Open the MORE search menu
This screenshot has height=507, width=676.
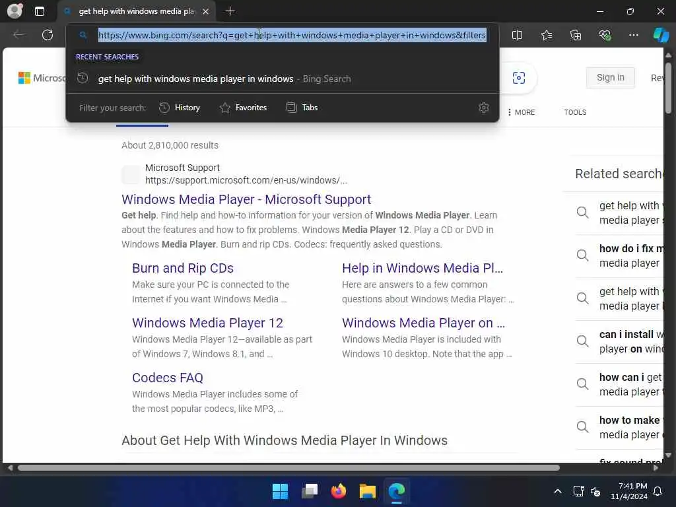(522, 112)
